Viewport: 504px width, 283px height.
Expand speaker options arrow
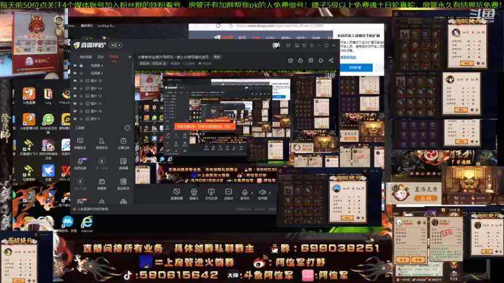[x=269, y=193]
